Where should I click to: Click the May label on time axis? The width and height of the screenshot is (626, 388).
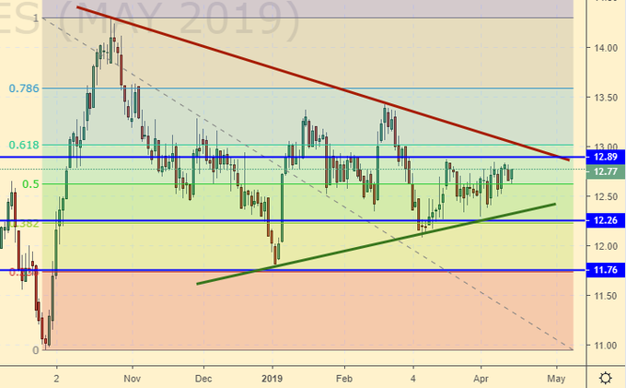coord(555,378)
